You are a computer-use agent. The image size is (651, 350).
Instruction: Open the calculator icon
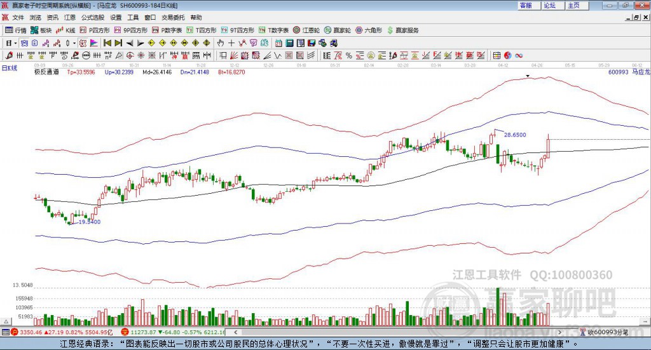pos(290,43)
